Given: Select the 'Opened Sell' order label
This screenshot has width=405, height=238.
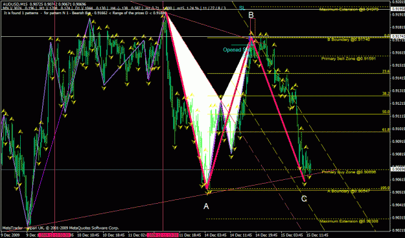Looking at the screenshot, I should pos(236,50).
